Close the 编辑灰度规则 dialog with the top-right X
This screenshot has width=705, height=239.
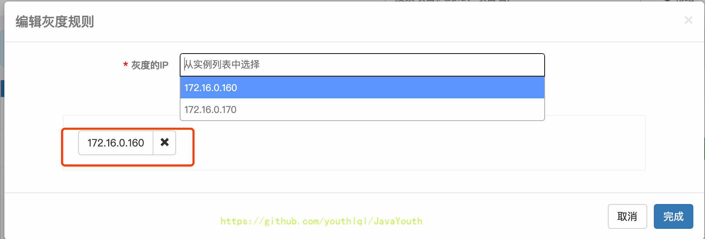click(688, 20)
